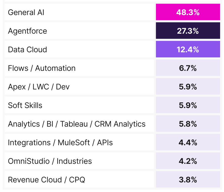Screen dimensions: 224x192
Task: Click the General AI row label
Action: click(26, 12)
